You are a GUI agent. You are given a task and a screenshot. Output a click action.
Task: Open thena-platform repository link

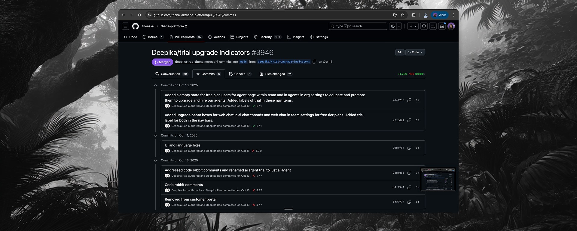pyautogui.click(x=172, y=26)
